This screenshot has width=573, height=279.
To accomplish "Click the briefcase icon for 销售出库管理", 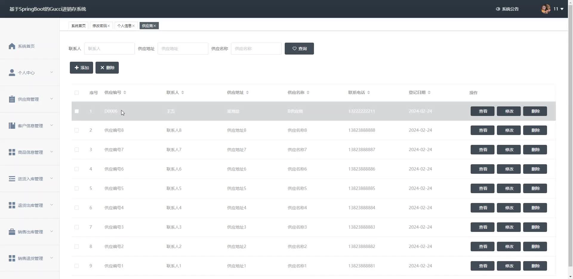I will pos(12,232).
